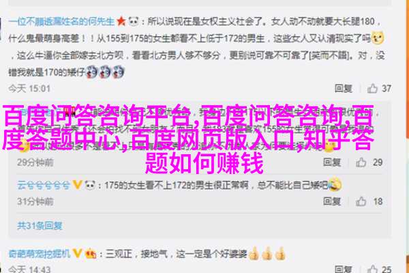Screen dimensions: 409x273
Task: Click the red star badge after 何先生 username
Action: click(121, 21)
